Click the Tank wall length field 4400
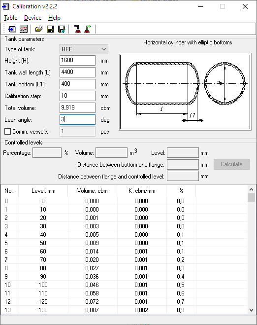 click(77, 72)
